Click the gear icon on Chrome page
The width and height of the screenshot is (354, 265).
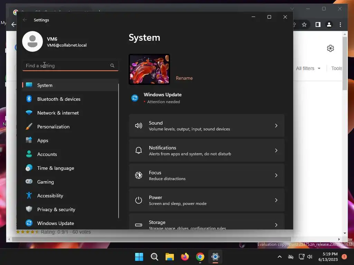[x=330, y=48]
